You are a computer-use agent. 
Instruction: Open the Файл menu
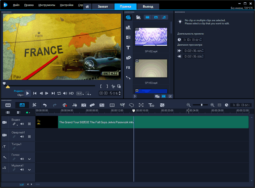(16, 5)
